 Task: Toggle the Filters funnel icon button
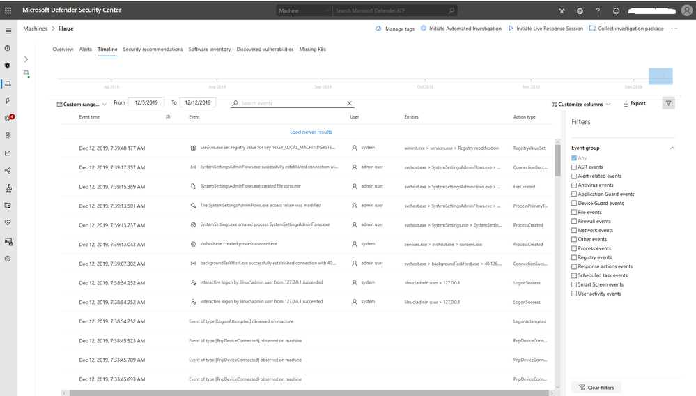click(668, 103)
